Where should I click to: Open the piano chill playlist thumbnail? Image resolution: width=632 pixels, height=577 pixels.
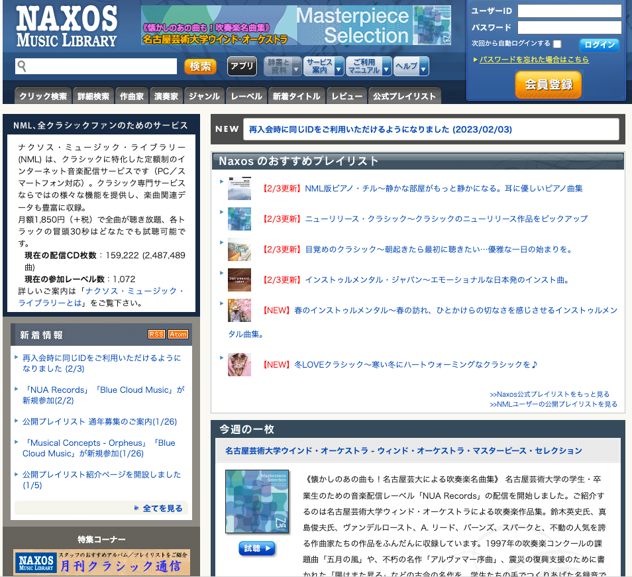[x=239, y=188]
